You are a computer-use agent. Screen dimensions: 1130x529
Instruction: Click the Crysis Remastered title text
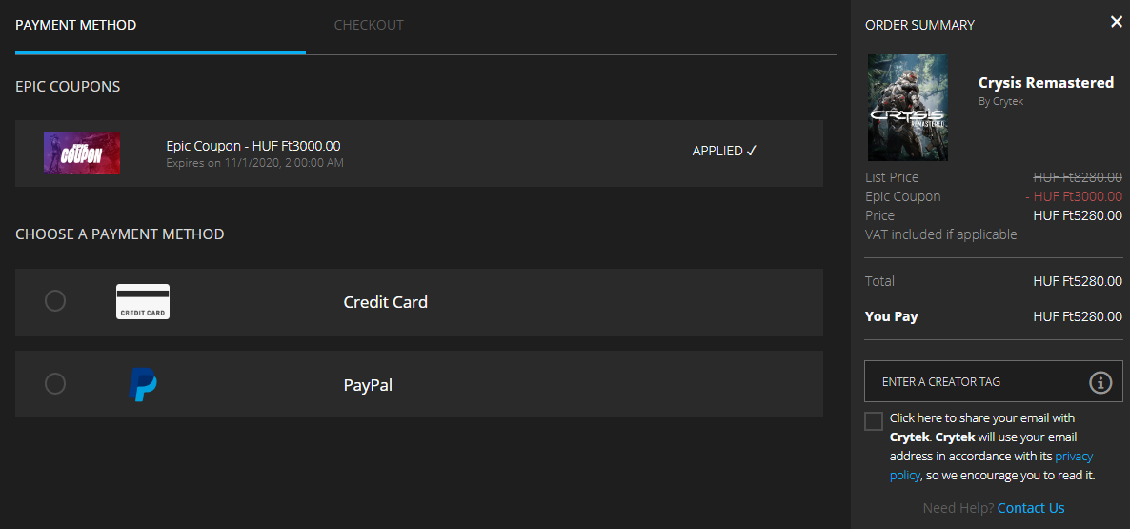1046,83
